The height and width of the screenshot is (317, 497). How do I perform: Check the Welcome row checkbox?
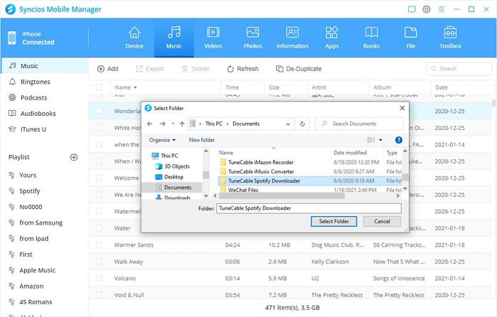(x=99, y=178)
